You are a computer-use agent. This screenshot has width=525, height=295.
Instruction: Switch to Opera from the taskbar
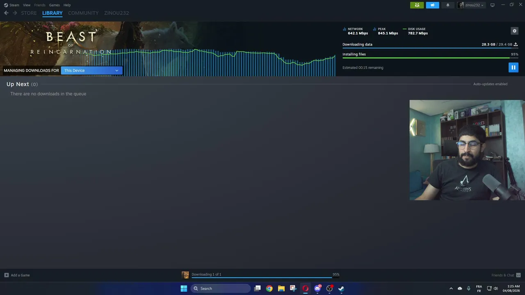click(x=305, y=288)
